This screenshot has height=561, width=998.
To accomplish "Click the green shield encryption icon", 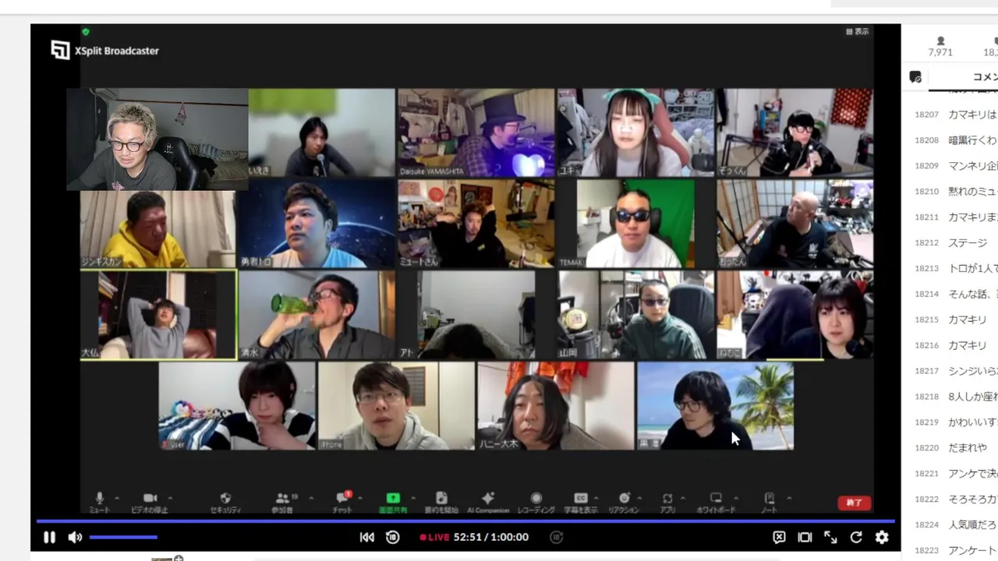I will [86, 32].
